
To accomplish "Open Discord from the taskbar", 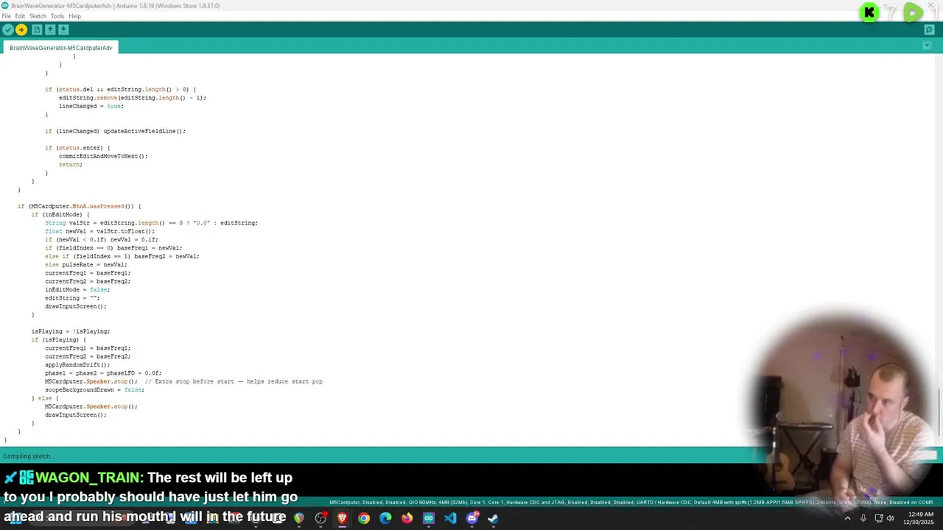I will [472, 518].
